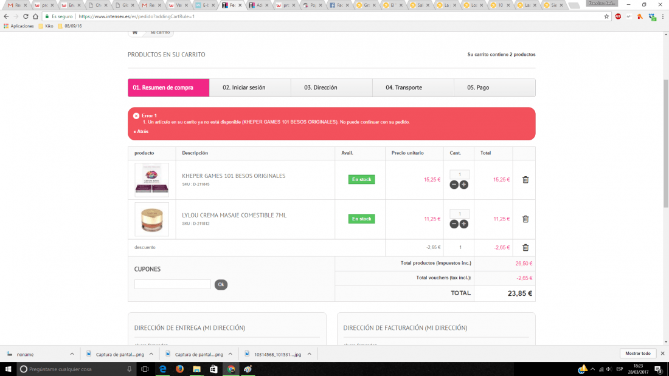Expand options for second Captura de pantal download

[231, 354]
